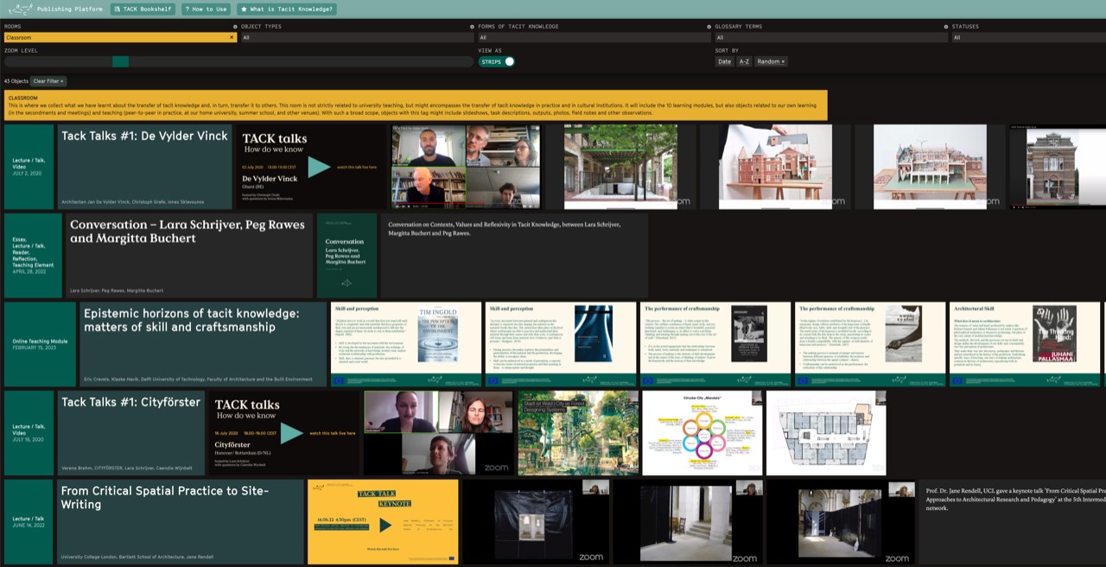
Task: Click the Online Teaching Module February 15 card
Action: (x=40, y=344)
